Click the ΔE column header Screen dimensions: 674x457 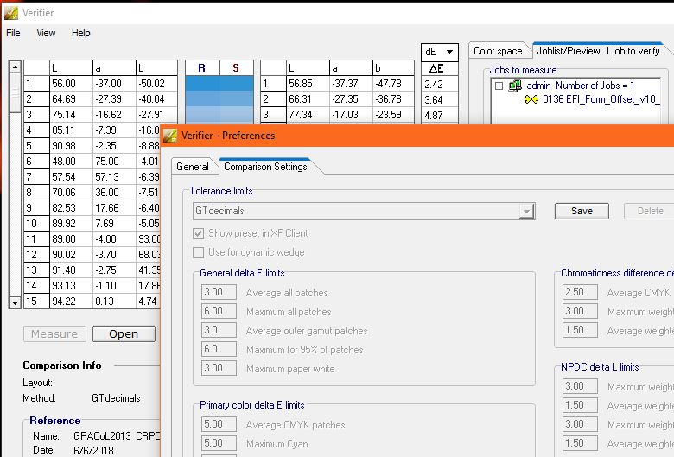(436, 68)
